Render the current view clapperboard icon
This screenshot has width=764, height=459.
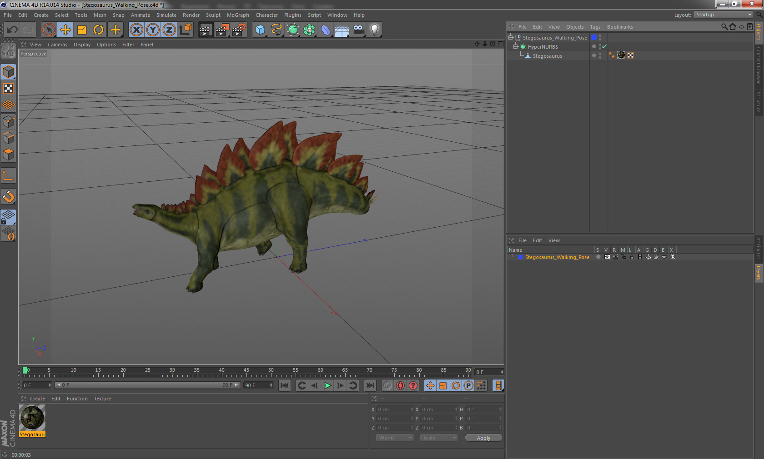tap(206, 30)
